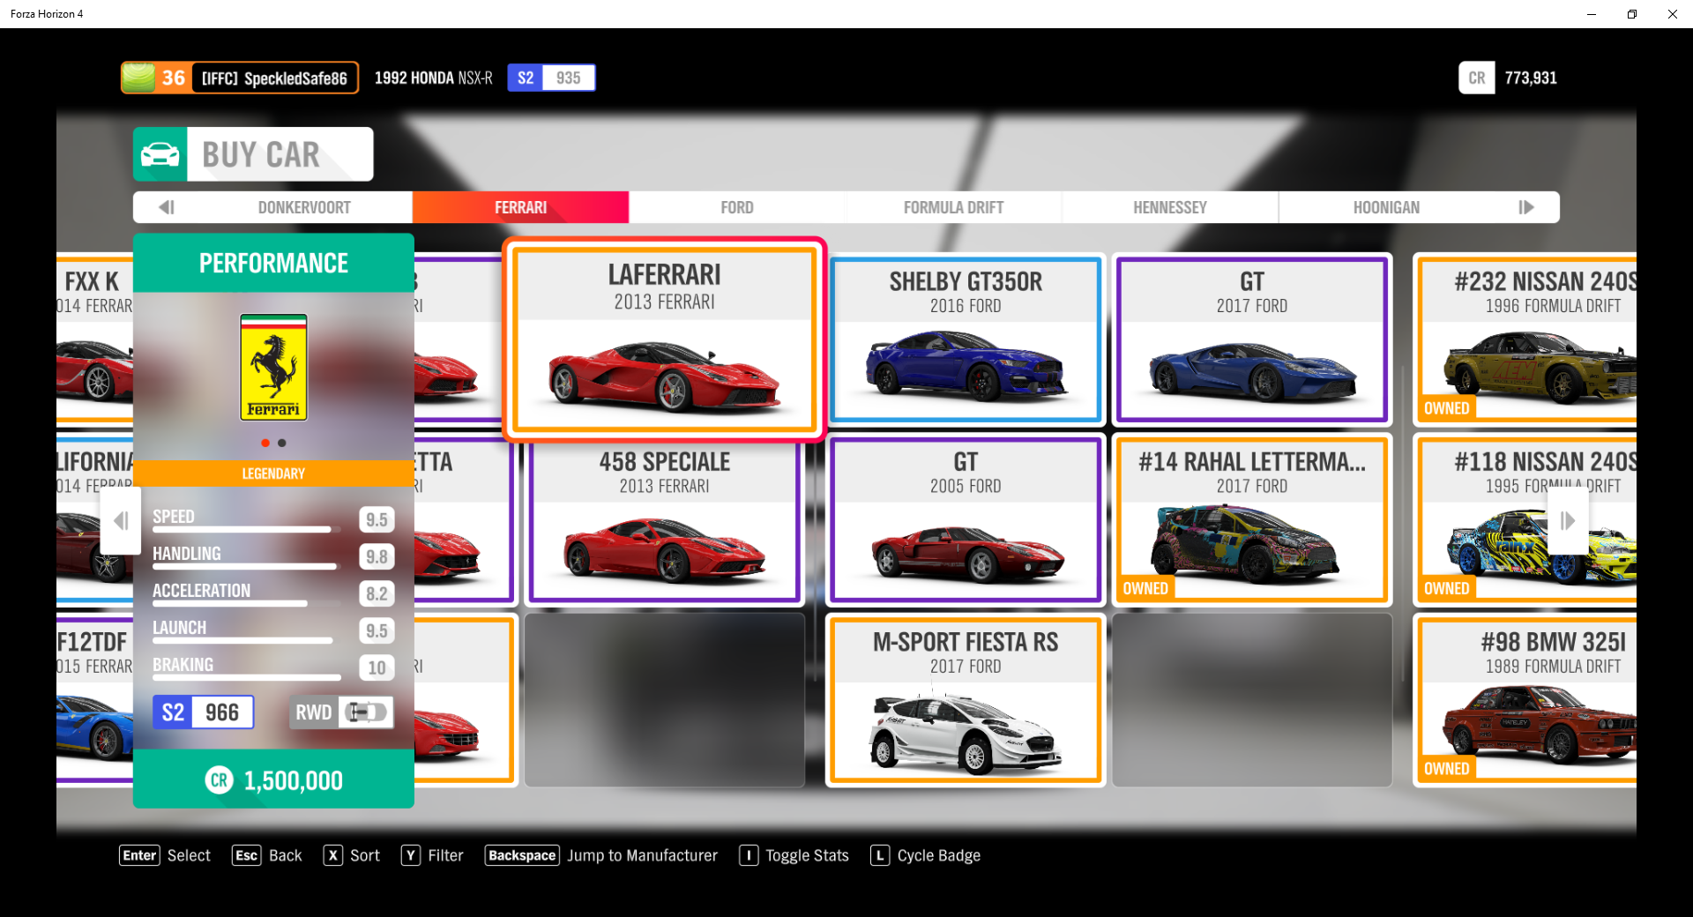The width and height of the screenshot is (1693, 917).
Task: Restore the Forza Horizon 4 window
Action: 1632,14
